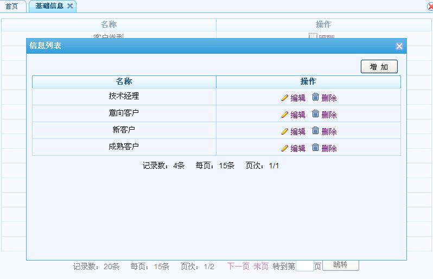
Task: Select the 基础信息 tab
Action: click(x=49, y=7)
